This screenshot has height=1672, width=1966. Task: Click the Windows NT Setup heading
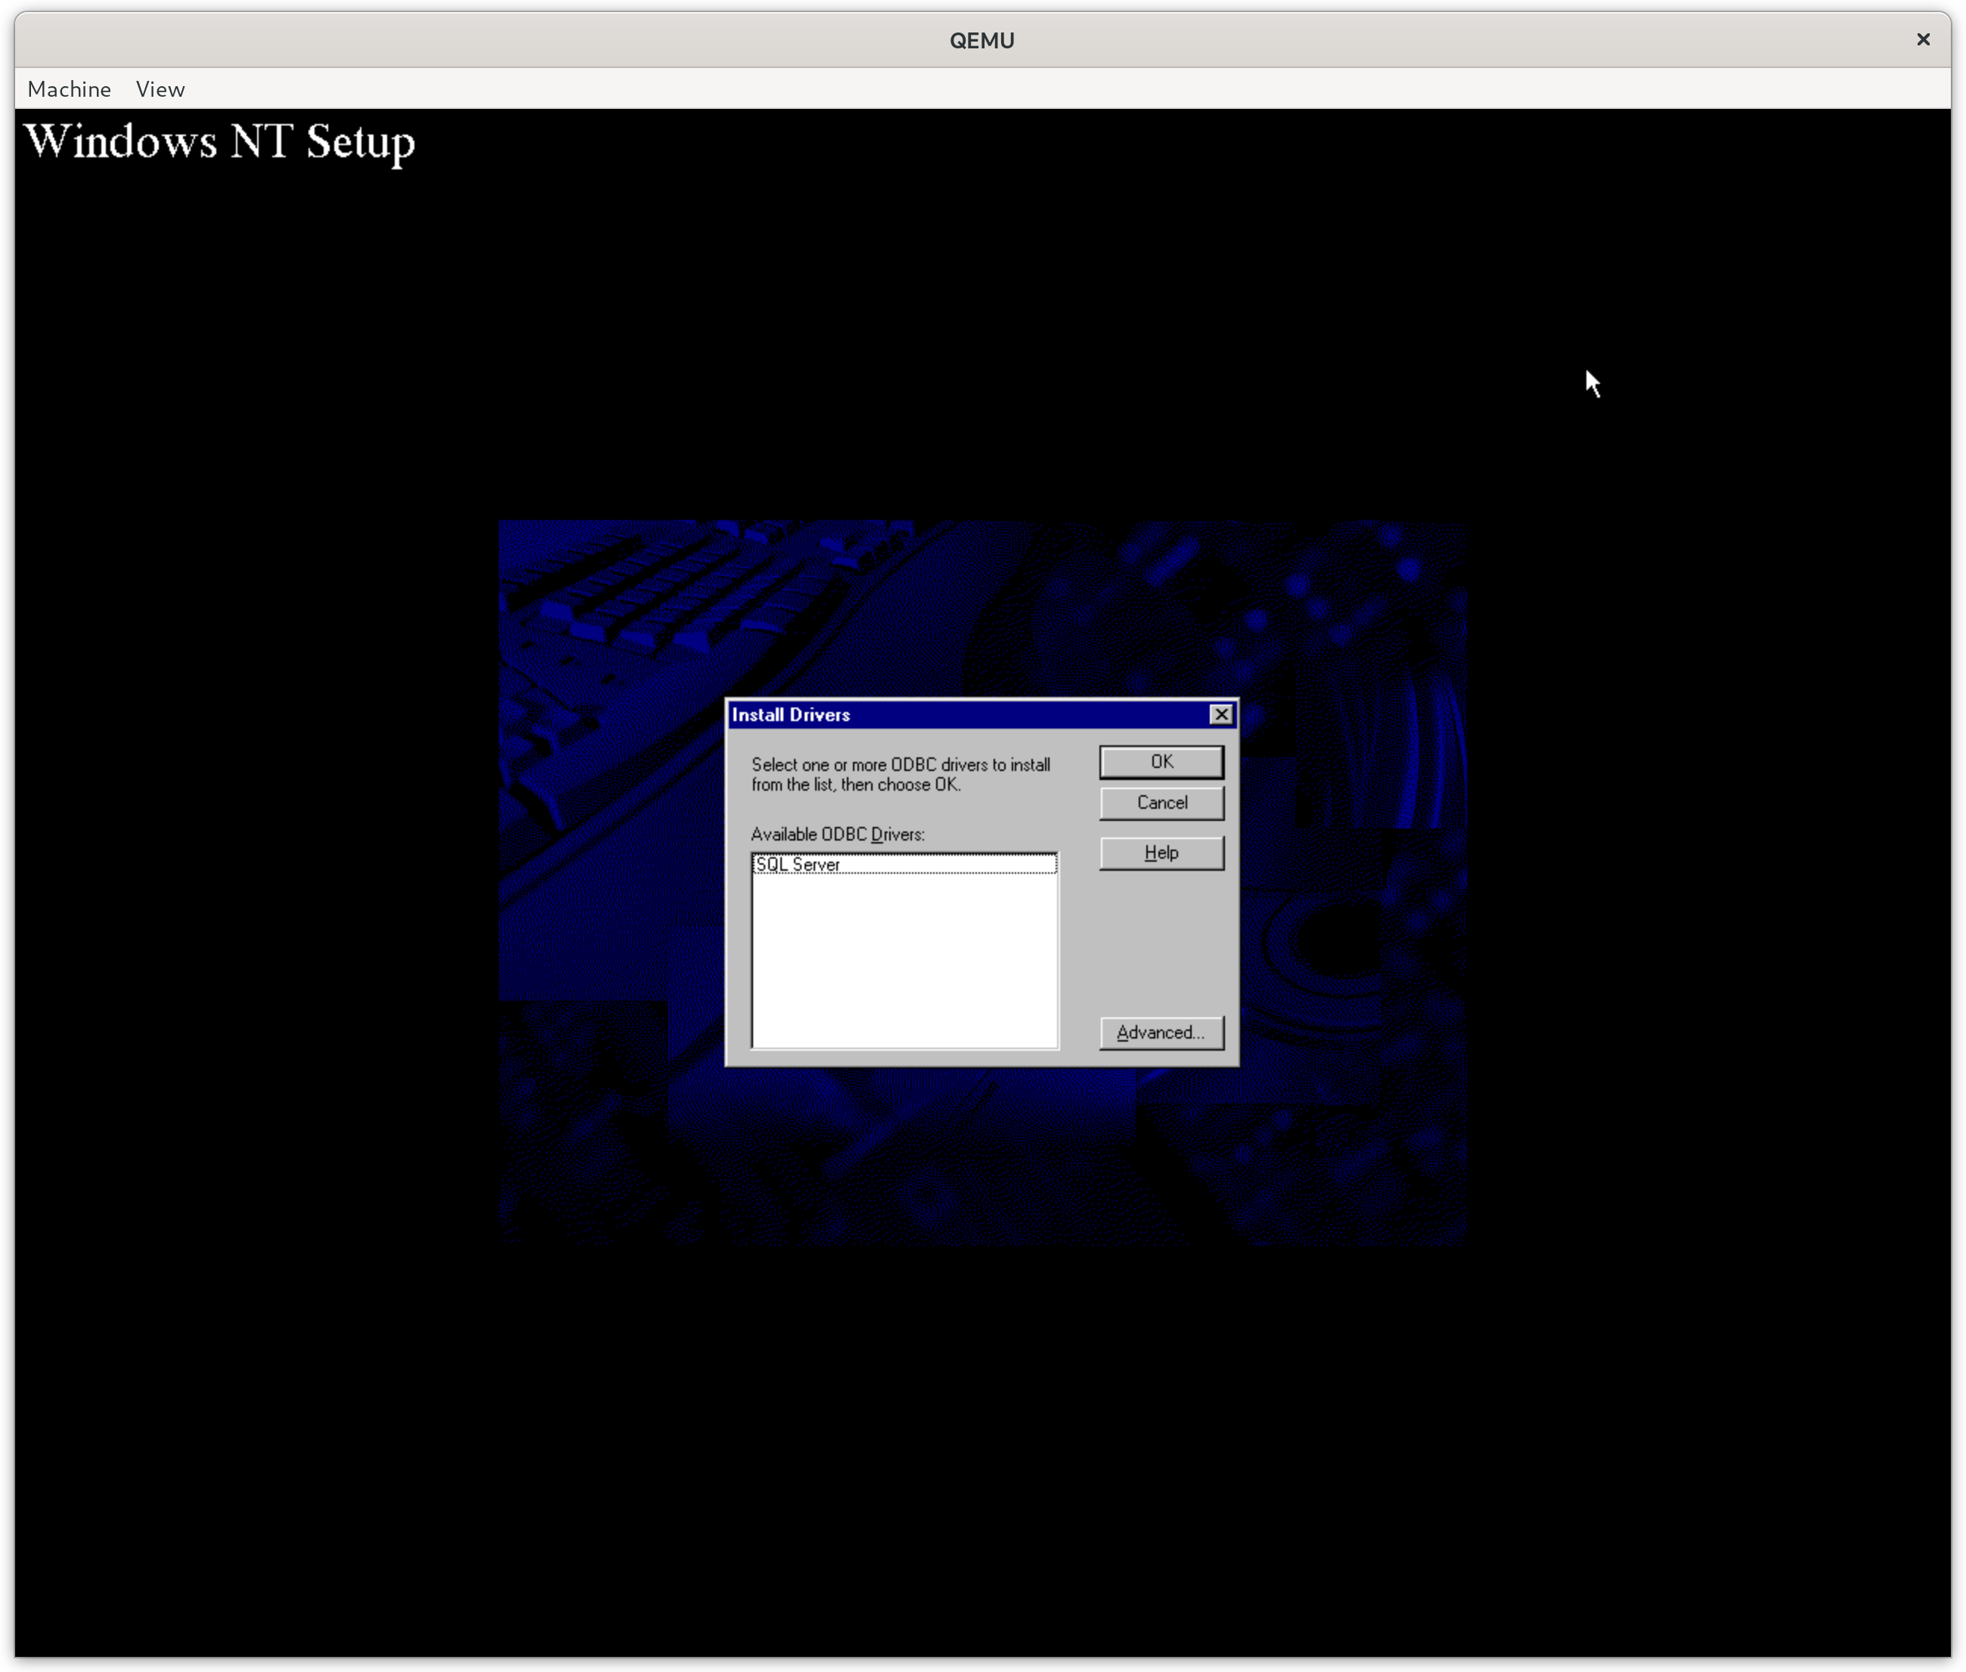click(220, 142)
